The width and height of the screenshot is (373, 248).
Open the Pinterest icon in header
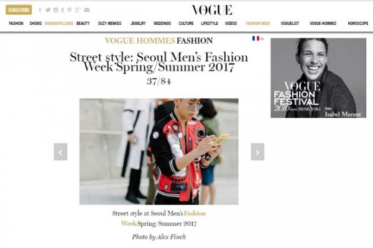click(70, 10)
